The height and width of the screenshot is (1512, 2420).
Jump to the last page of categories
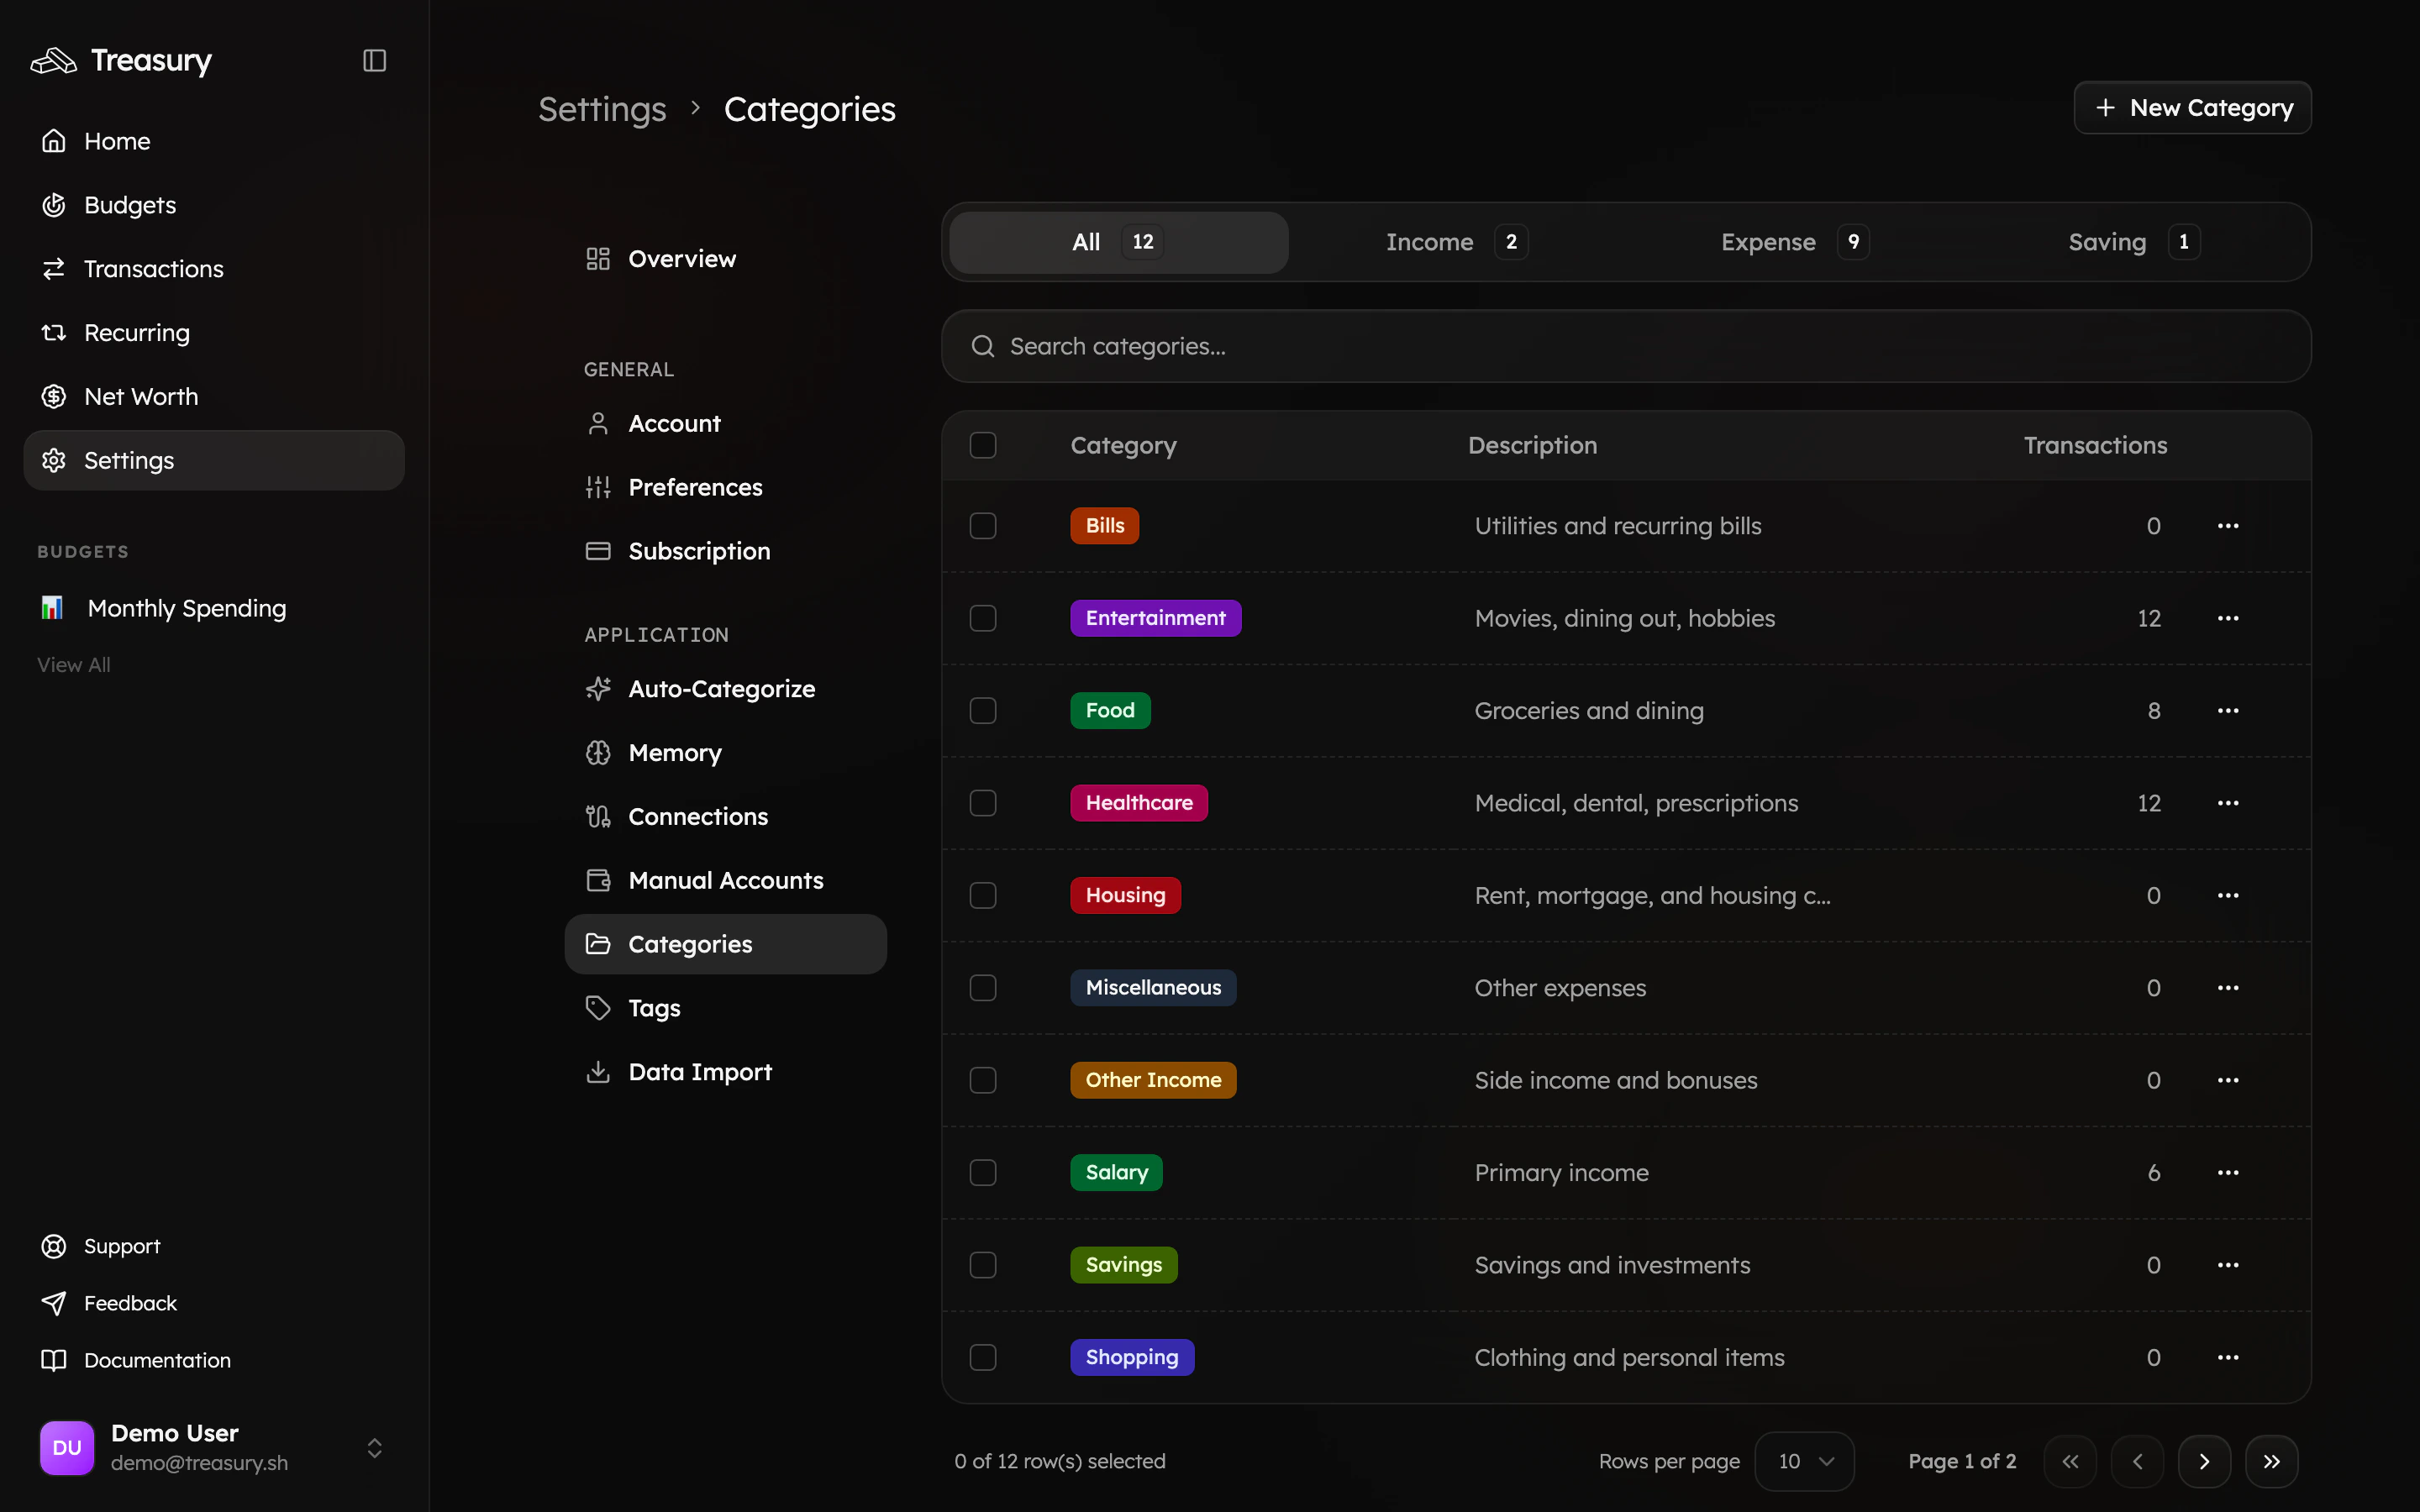point(2271,1461)
